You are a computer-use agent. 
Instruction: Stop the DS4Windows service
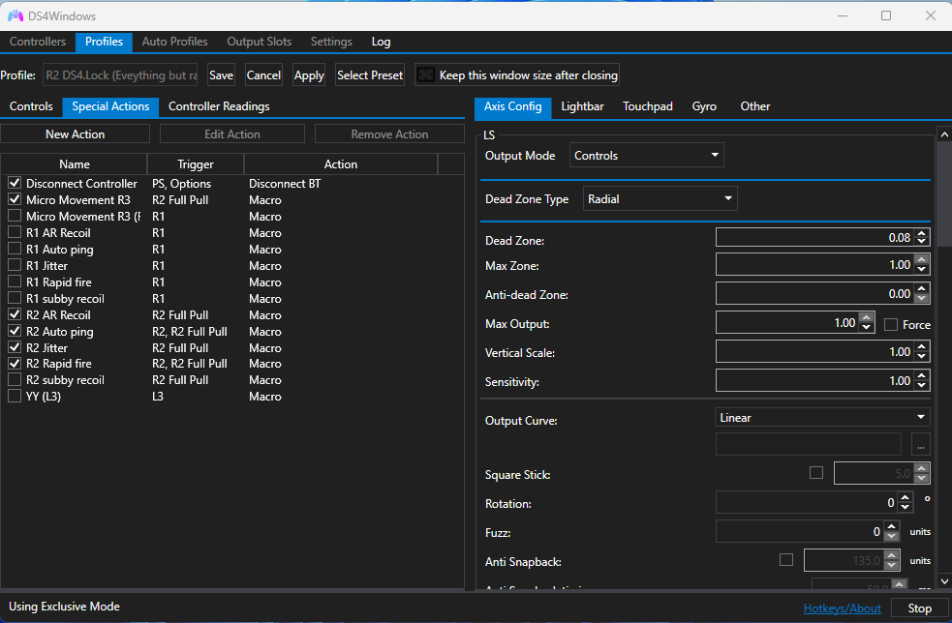tap(920, 608)
